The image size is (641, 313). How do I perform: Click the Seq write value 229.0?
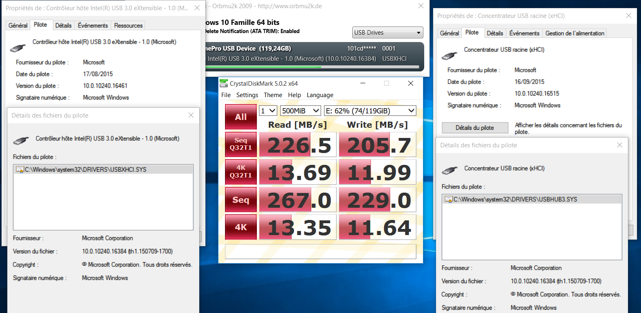pos(378,200)
